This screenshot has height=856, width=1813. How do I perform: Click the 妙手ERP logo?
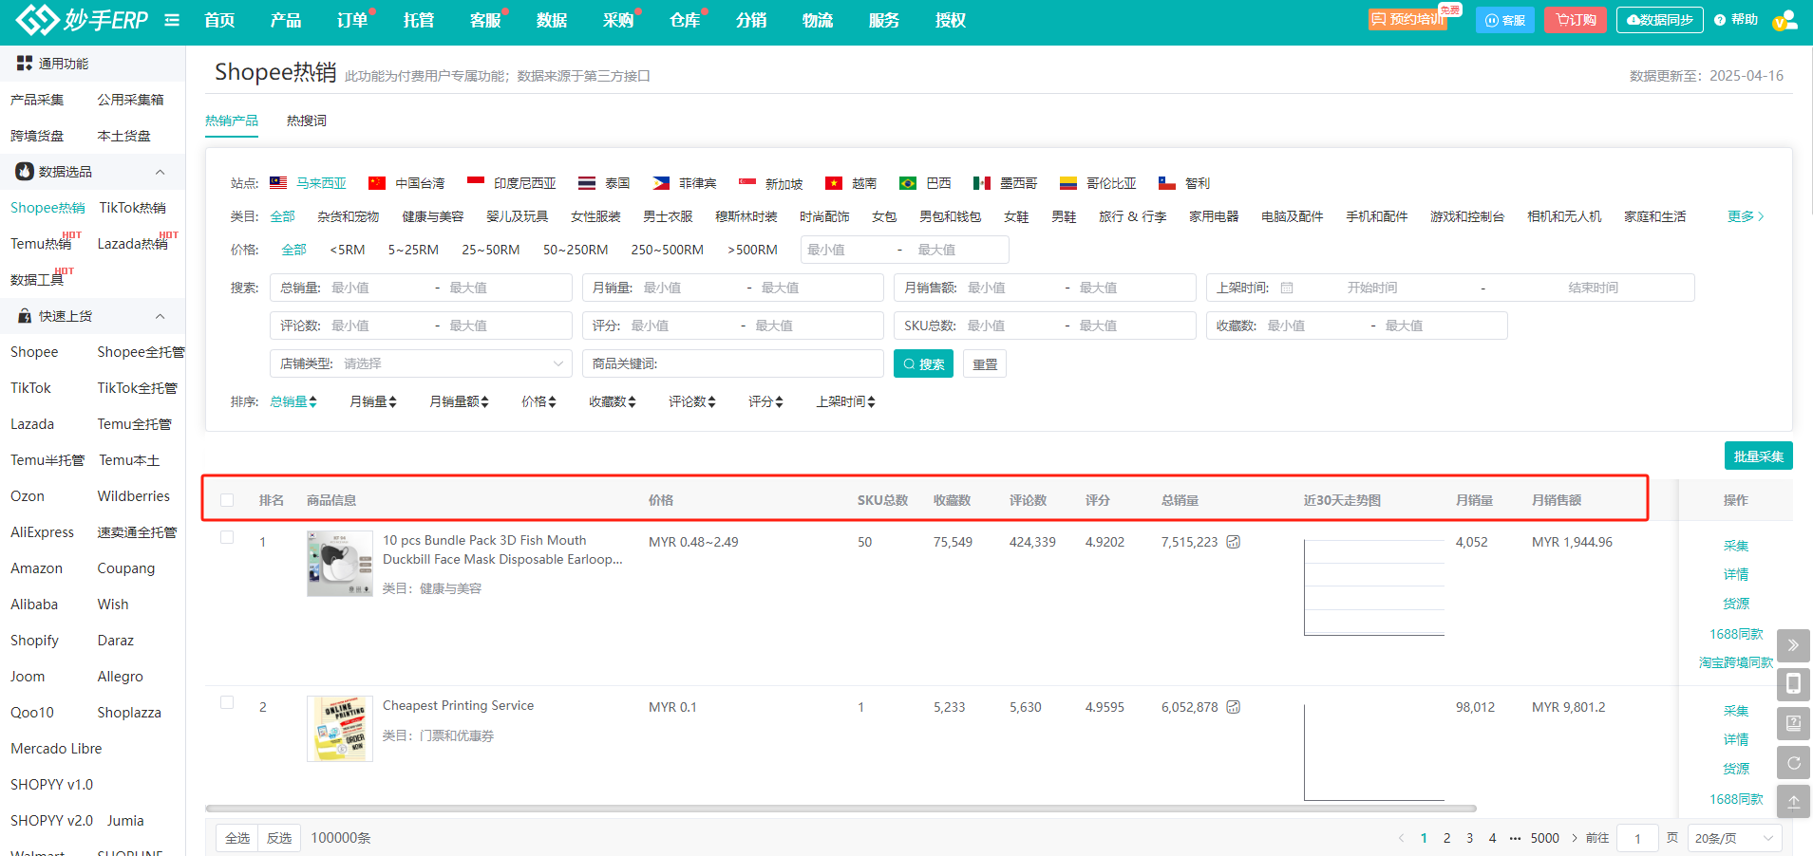tap(82, 19)
